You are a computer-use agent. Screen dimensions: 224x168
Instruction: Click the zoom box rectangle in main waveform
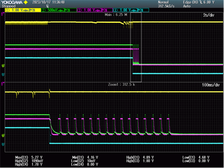pos(136,47)
